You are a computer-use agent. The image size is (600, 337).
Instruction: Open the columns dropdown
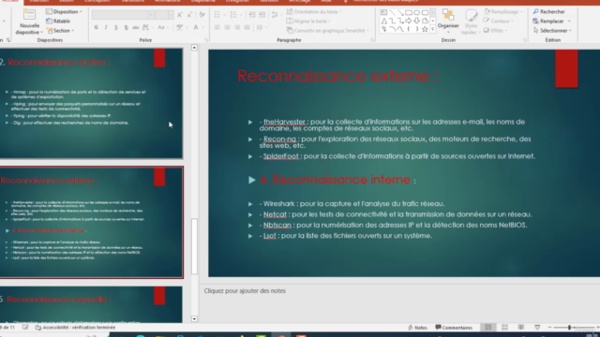(262, 27)
